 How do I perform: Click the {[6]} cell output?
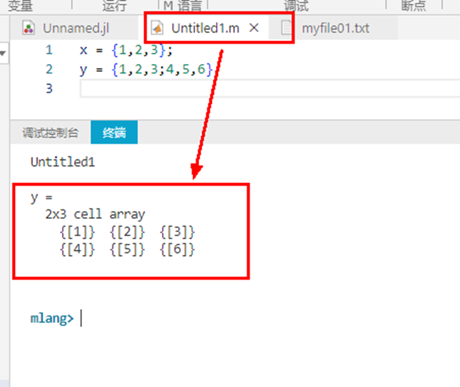pyautogui.click(x=177, y=250)
